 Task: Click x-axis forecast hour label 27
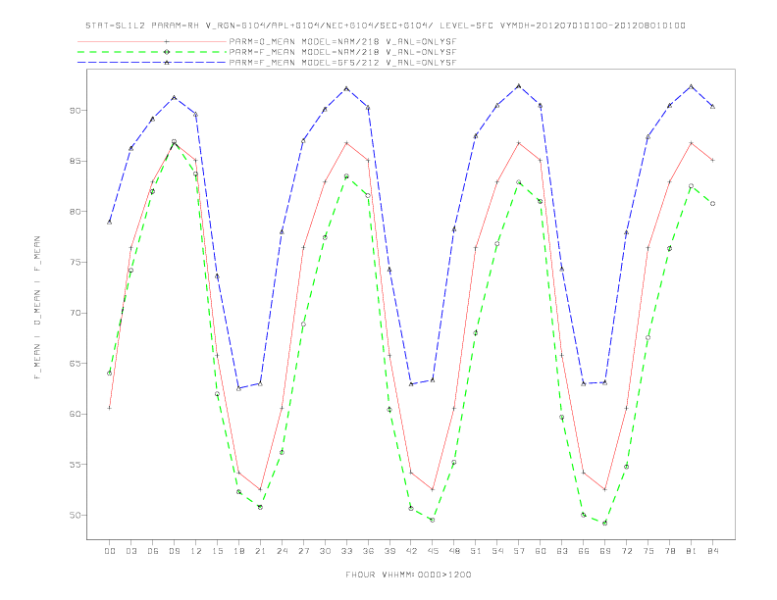(303, 551)
